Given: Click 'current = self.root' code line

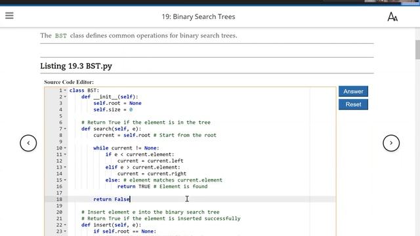Looking at the screenshot, I should pos(155,135).
